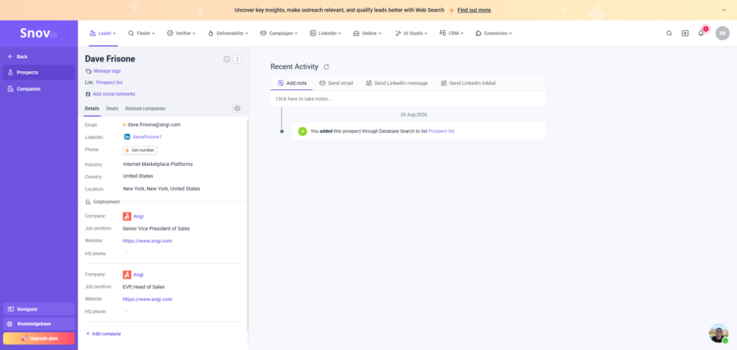The width and height of the screenshot is (737, 350).
Task: Click the dave.frisone@angi.com email
Action: [x=154, y=124]
